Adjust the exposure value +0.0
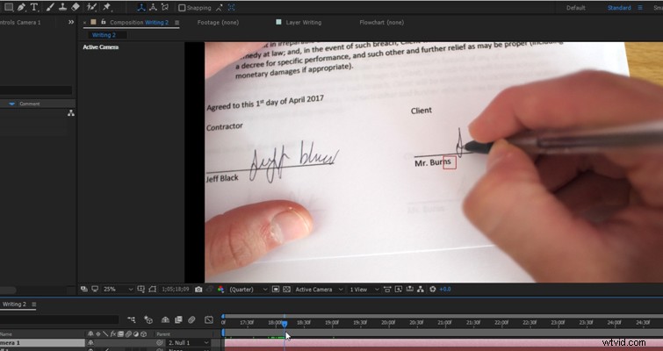 (445, 290)
